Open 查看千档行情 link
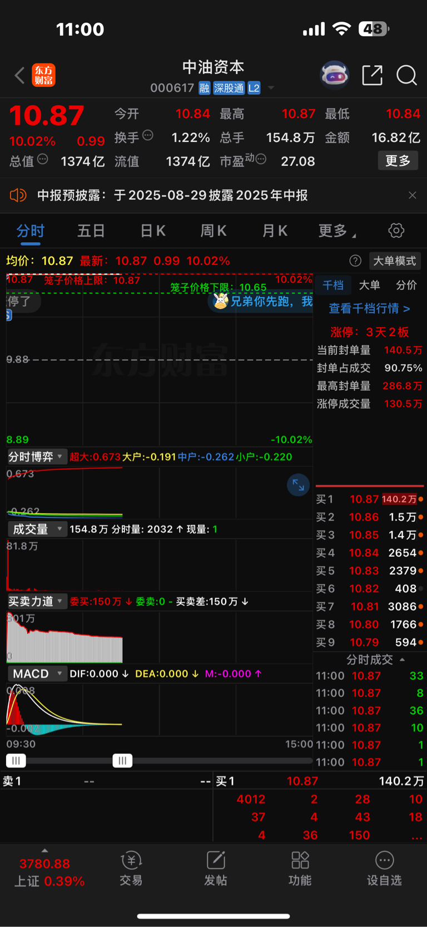Viewport: 427px width, 927px height. [369, 308]
